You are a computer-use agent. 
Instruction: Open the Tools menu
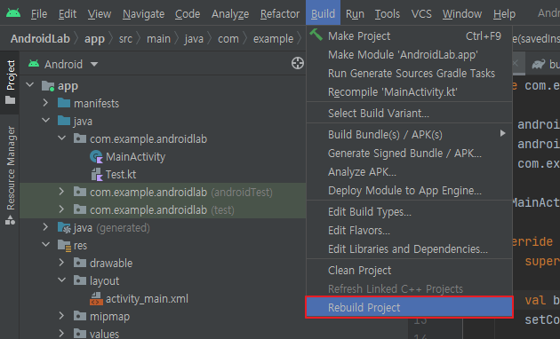point(388,14)
